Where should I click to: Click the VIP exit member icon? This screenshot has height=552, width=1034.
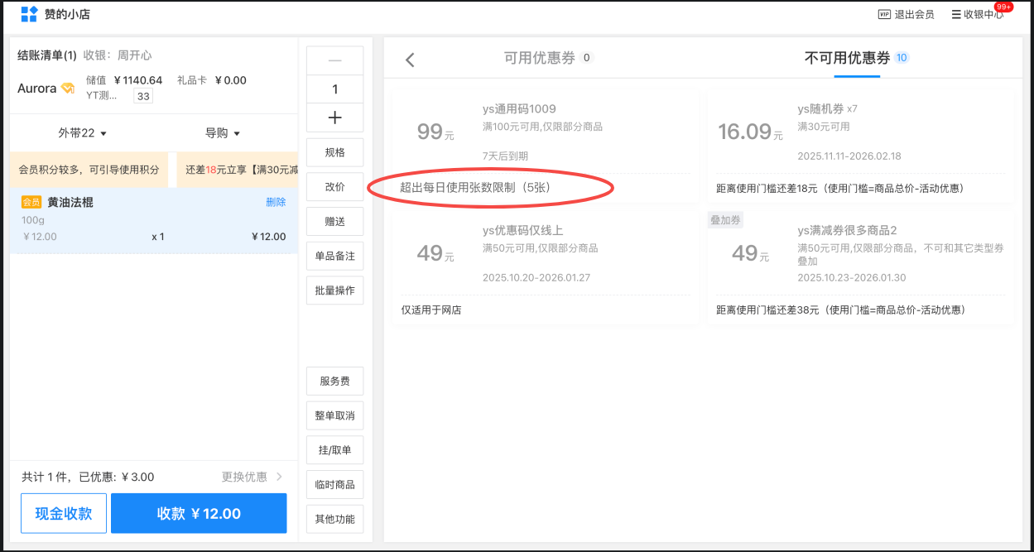pos(884,14)
